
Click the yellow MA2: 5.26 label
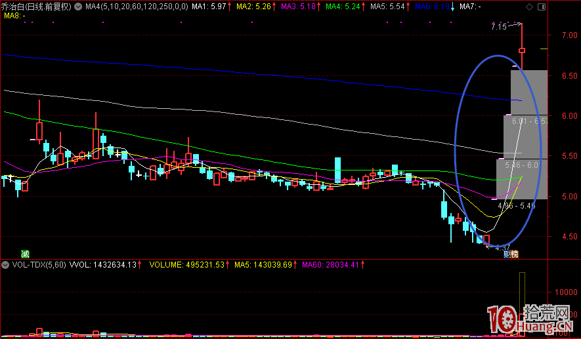click(x=254, y=7)
